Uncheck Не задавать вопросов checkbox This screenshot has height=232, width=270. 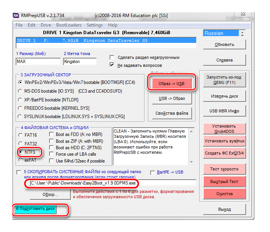[x=112, y=65]
